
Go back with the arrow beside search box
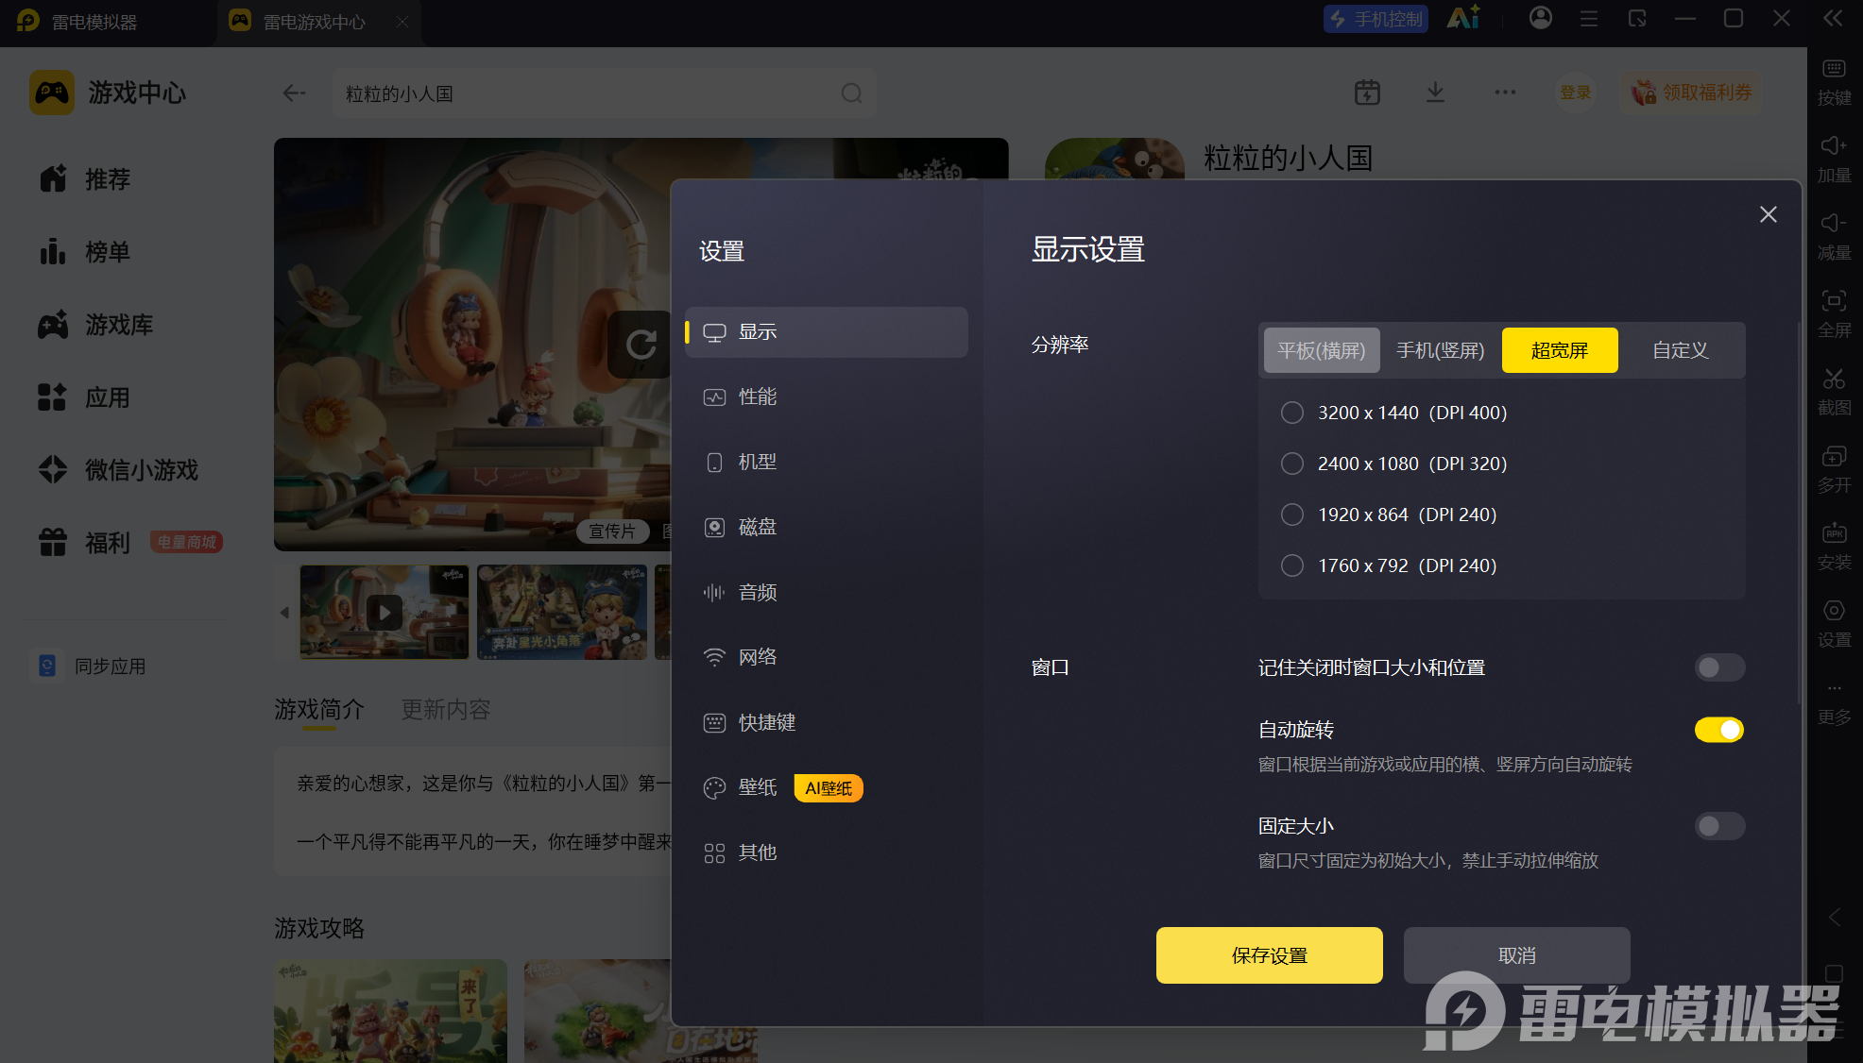(x=294, y=93)
